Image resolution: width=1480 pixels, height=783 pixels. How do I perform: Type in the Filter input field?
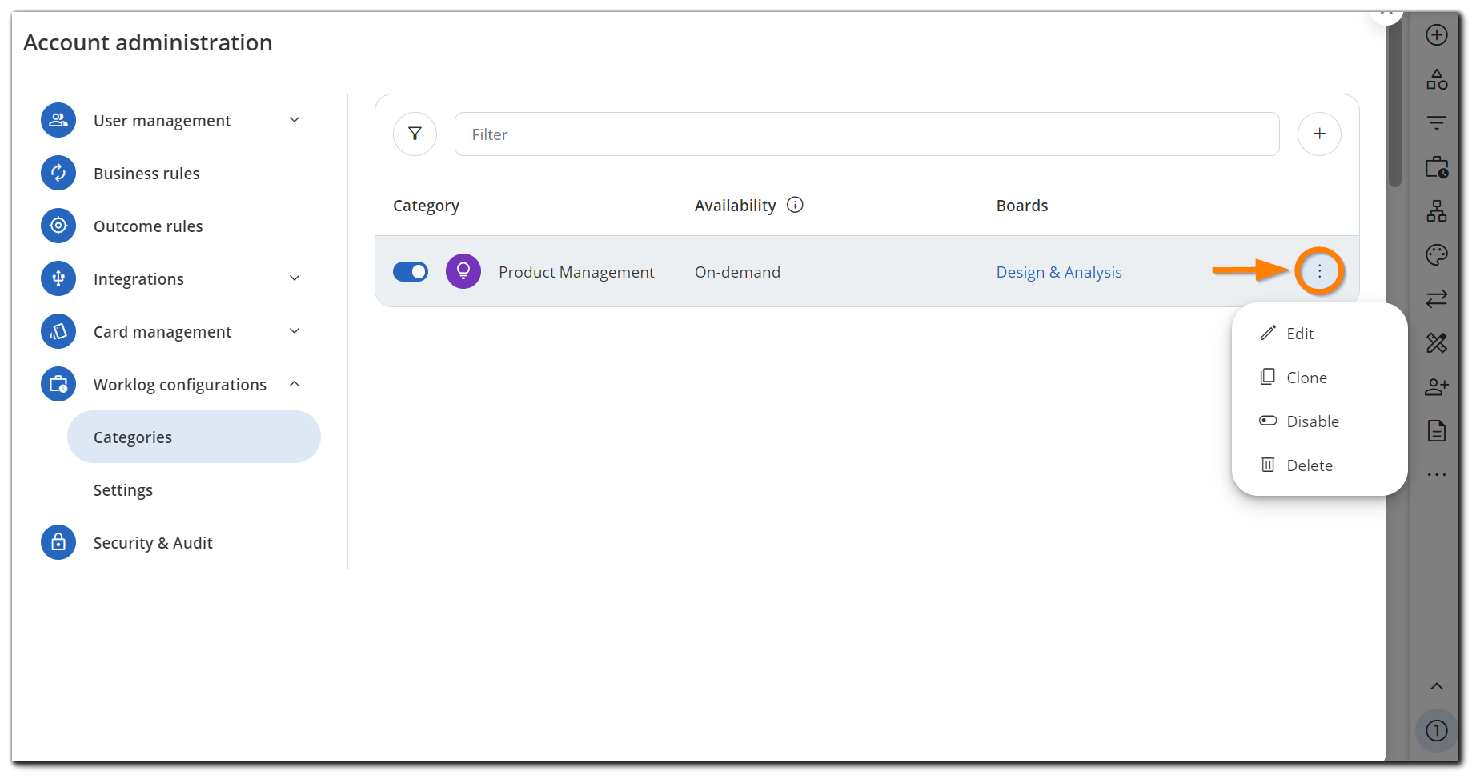coord(864,134)
